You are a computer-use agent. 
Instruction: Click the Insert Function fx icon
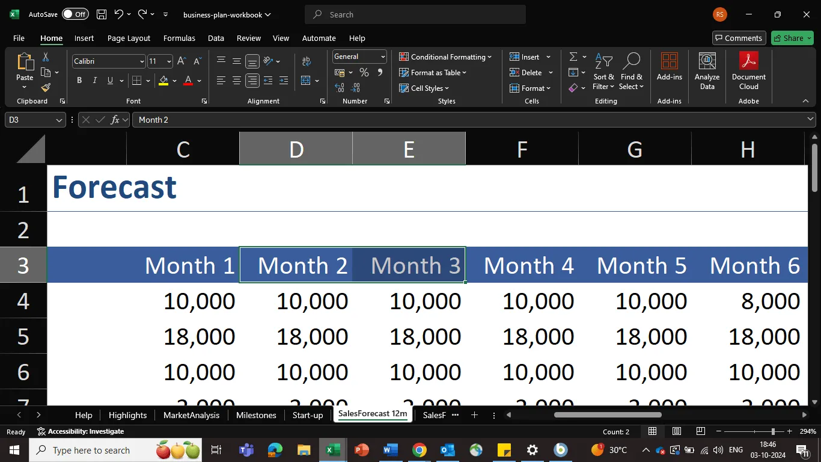(115, 120)
